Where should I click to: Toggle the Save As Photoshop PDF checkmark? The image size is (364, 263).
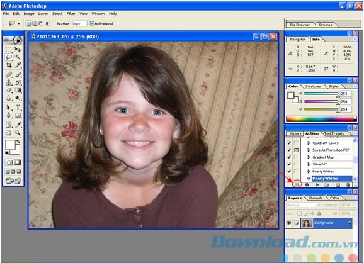289,150
